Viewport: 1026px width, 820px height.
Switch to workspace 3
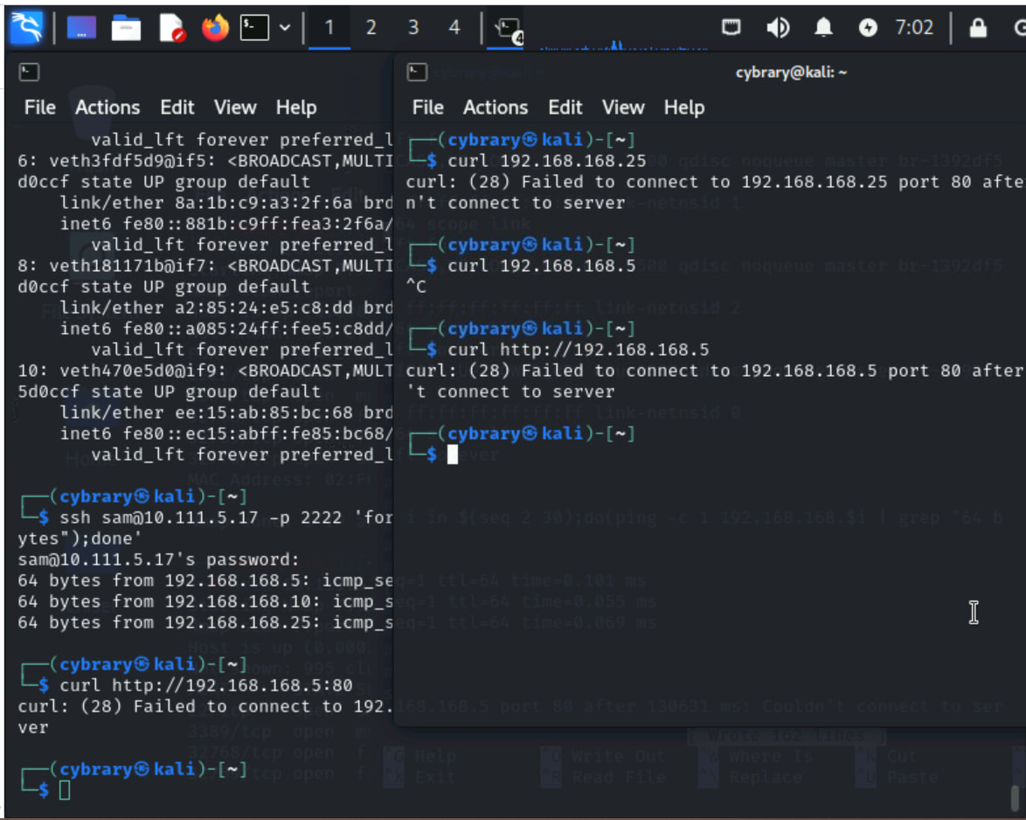point(412,28)
